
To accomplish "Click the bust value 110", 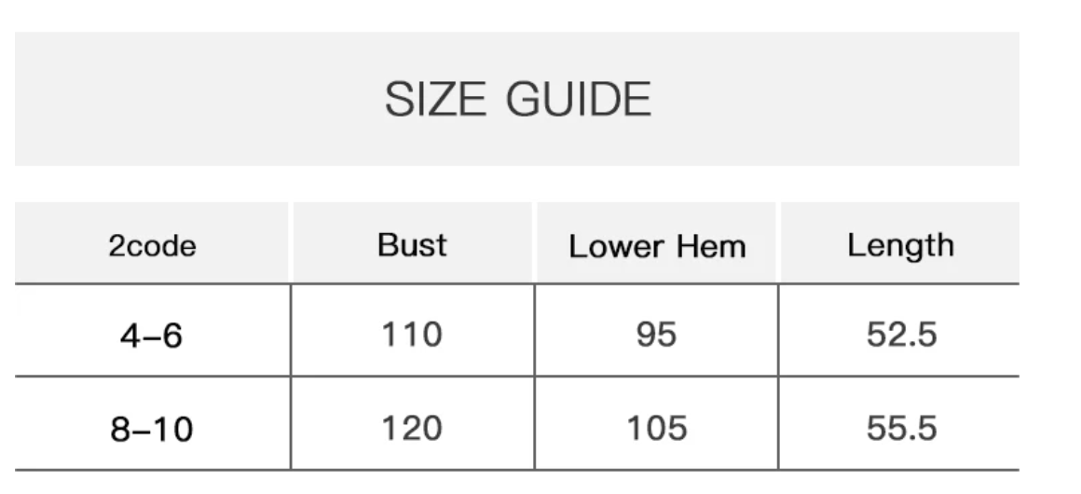I will pos(412,334).
